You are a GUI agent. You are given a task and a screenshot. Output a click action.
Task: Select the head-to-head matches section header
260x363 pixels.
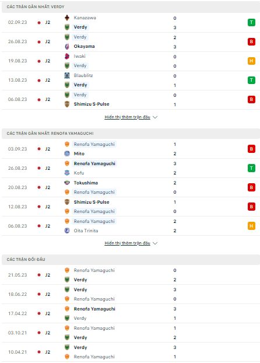(x=131, y=260)
